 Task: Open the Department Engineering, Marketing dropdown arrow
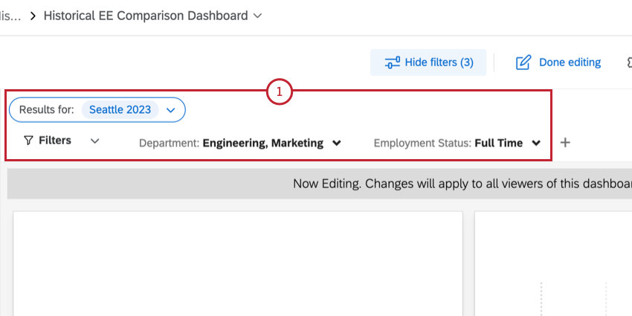pos(337,143)
